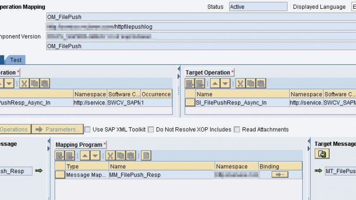
Task: Check Do Not Resolve XOP Includes
Action: click(151, 130)
